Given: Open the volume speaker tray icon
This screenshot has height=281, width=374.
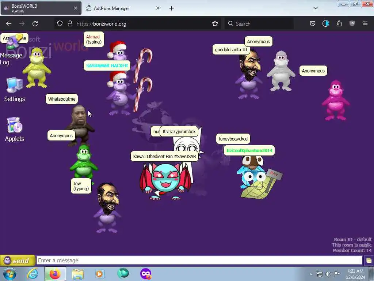Looking at the screenshot, I should click(328, 274).
